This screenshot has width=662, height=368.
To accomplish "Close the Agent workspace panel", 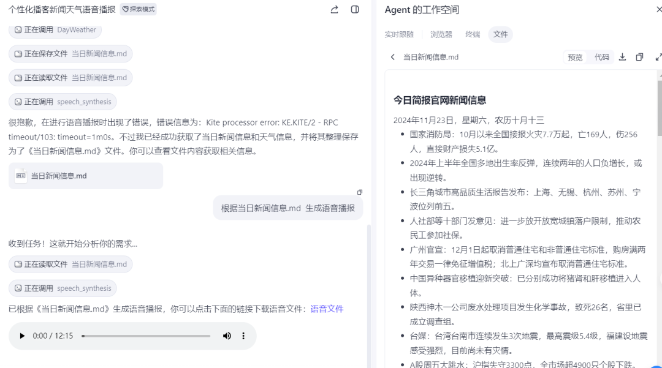I will (x=658, y=9).
